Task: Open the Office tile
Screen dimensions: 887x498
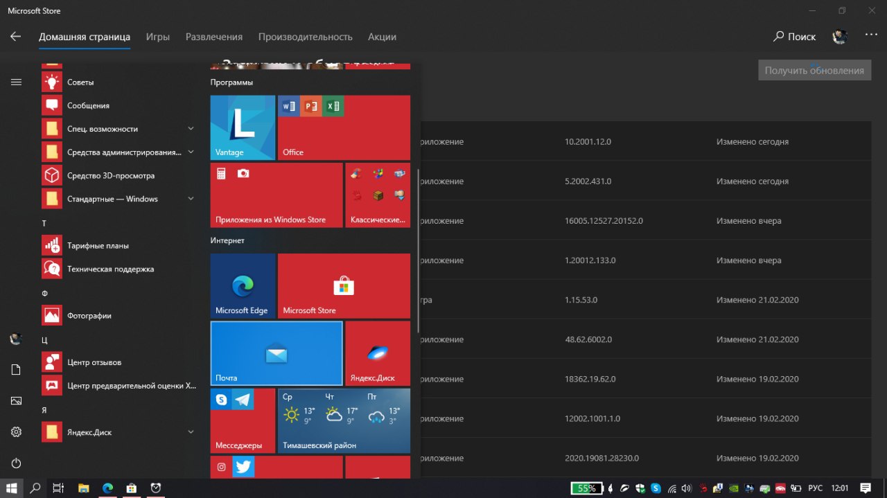Action: [x=344, y=128]
